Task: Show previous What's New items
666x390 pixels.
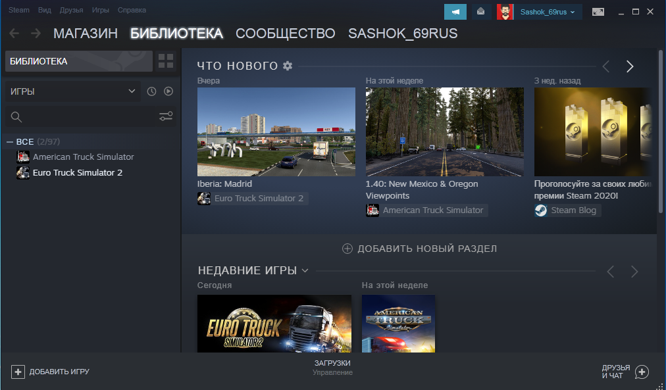Action: (606, 66)
